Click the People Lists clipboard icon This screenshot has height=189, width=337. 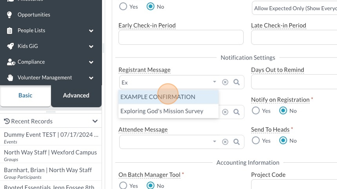click(10, 30)
